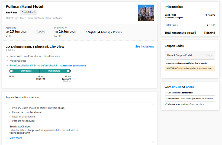Image resolution: width=222 pixels, height=145 pixels.
Task: Click the Partial Refund timeline segment
Action: tap(54, 71)
